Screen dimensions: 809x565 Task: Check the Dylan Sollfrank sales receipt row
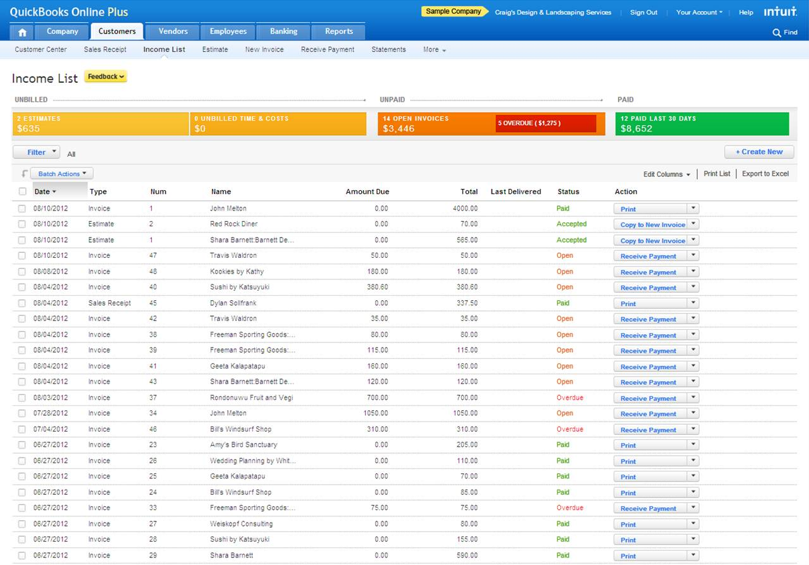22,303
